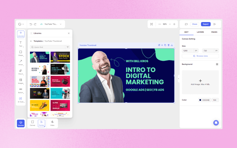Select the Pointer tool

click(41, 123)
